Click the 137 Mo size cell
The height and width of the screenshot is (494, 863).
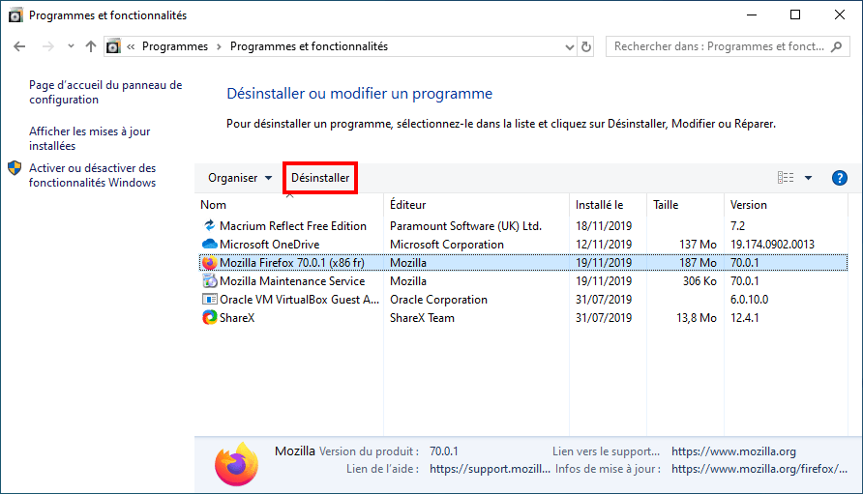point(698,245)
